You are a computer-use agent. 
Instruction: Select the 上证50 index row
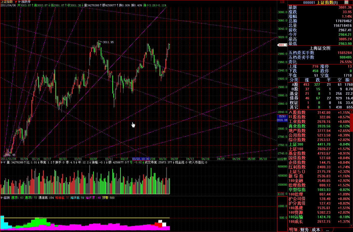pos(297,171)
